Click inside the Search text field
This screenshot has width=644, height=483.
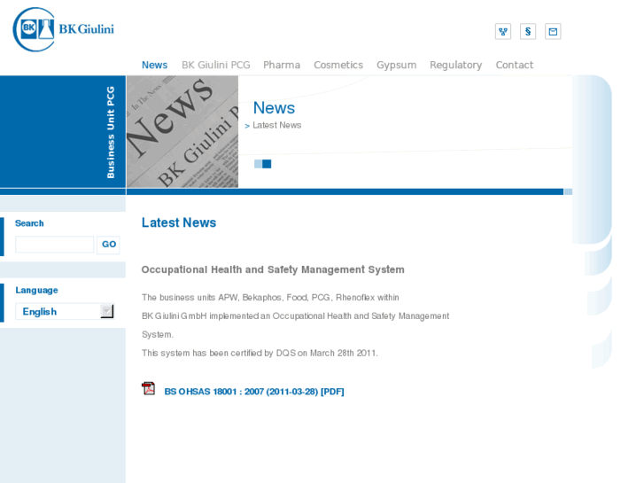click(54, 245)
